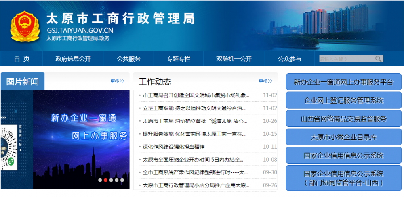This screenshot has width=404, height=197.
Task: Select the last carousel dot indicator
Action: click(122, 180)
